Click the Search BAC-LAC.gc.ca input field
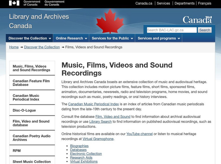Viewport: 221px width, 164px height. pos(172,30)
